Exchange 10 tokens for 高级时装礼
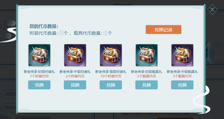The height and width of the screenshot is (119, 224). pos(111,85)
